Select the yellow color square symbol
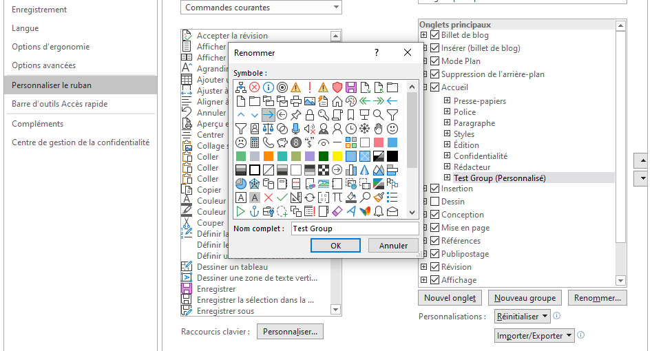This screenshot has width=652, height=351. coord(337,156)
